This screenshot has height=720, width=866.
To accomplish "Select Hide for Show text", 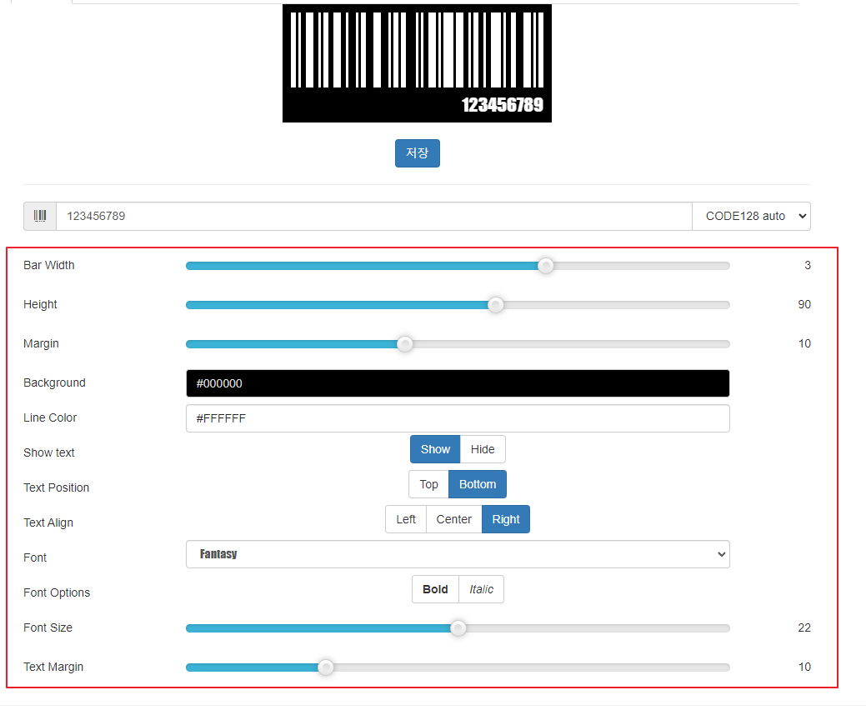I will pyautogui.click(x=483, y=449).
